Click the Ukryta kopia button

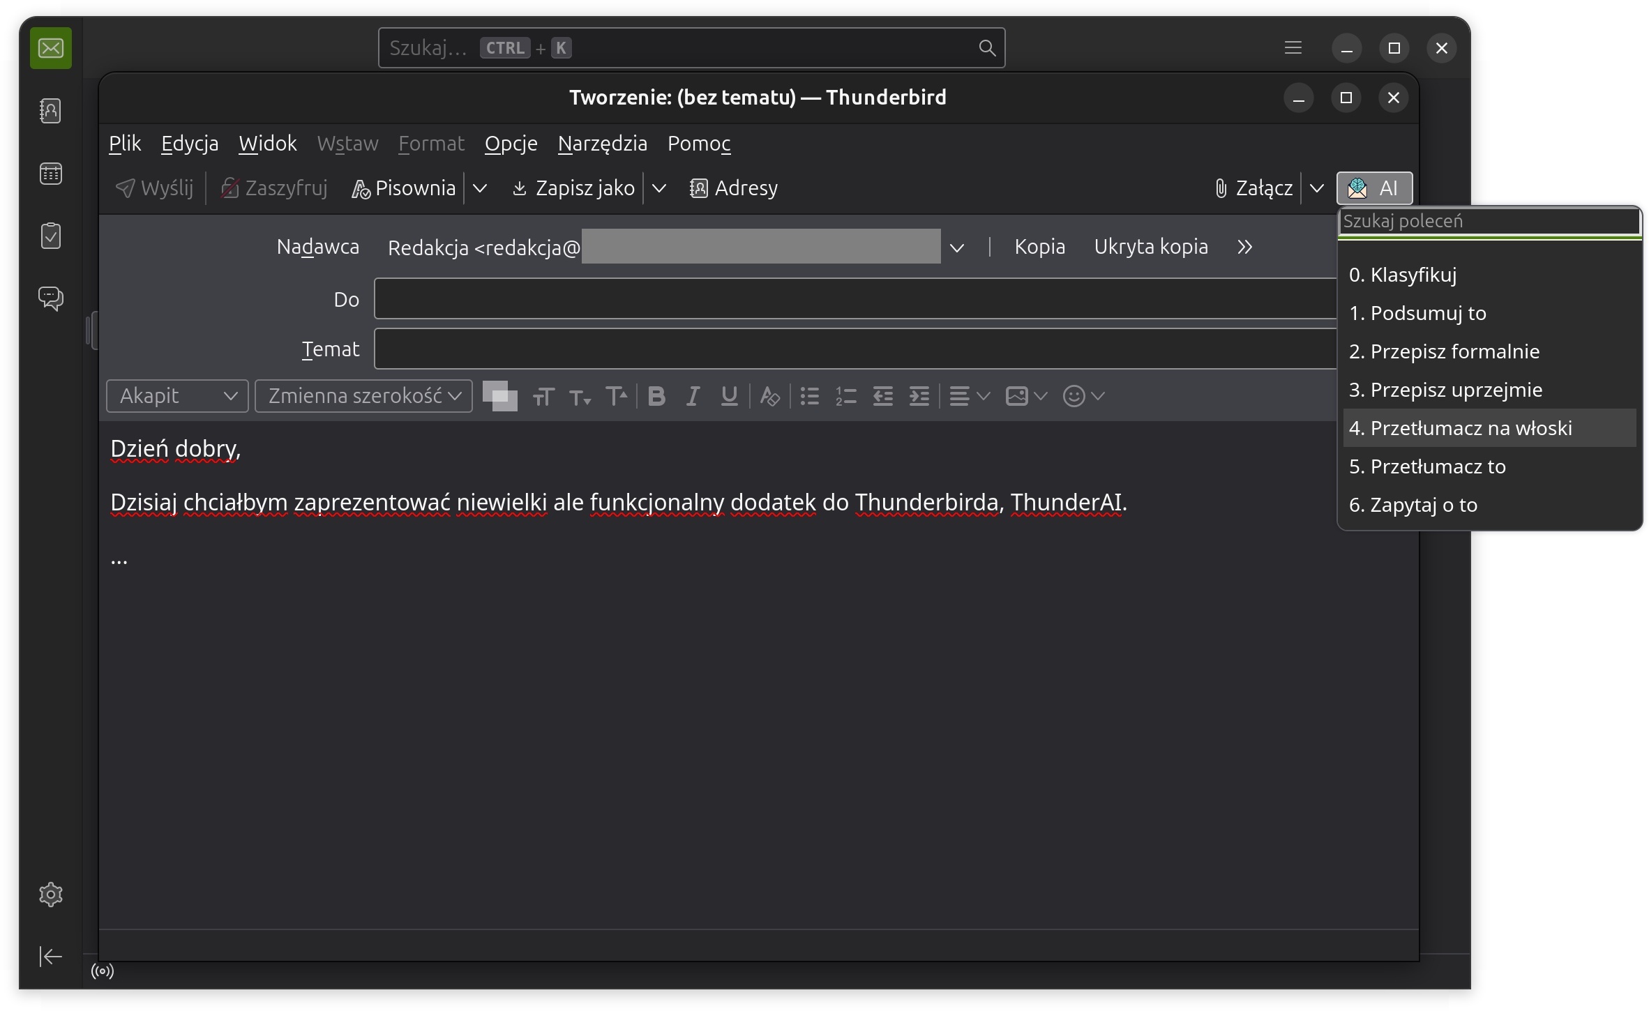(x=1150, y=247)
